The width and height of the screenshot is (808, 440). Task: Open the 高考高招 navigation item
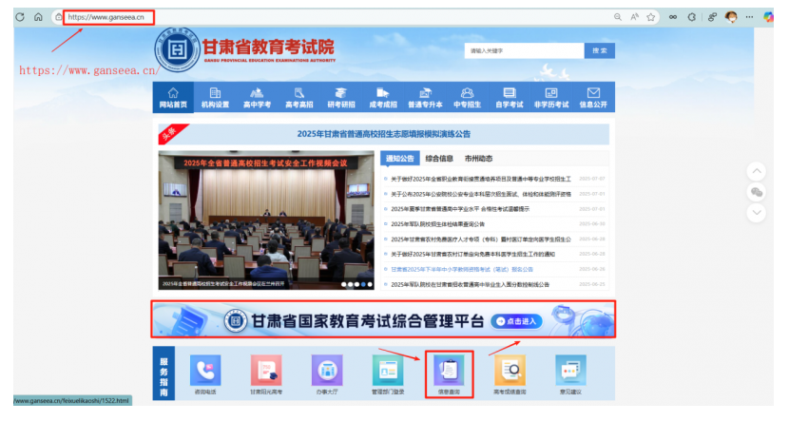298,98
